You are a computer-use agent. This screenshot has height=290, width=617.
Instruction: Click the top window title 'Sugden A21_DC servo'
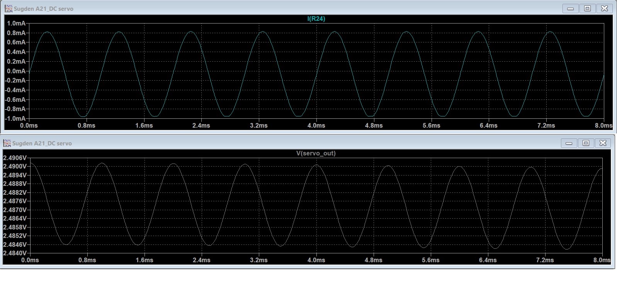coord(44,8)
